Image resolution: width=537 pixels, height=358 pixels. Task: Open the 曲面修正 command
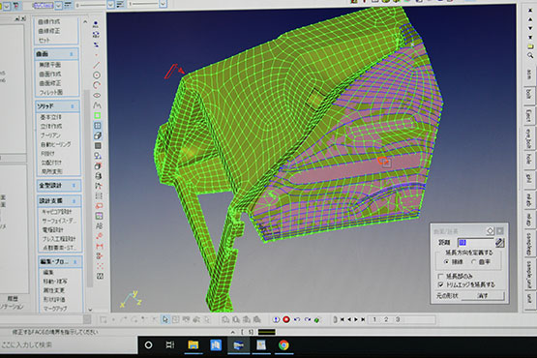(x=50, y=83)
